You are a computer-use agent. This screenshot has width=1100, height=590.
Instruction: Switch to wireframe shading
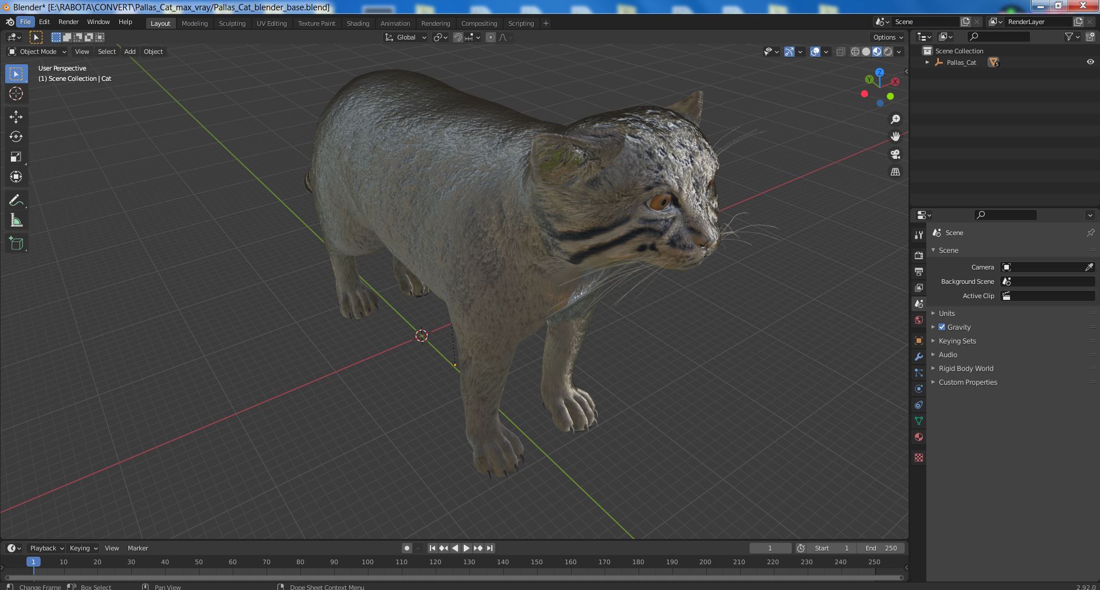(x=855, y=52)
